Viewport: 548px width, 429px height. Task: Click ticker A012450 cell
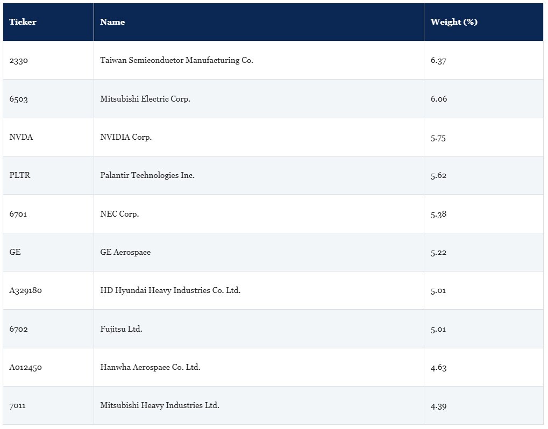[x=48, y=367]
